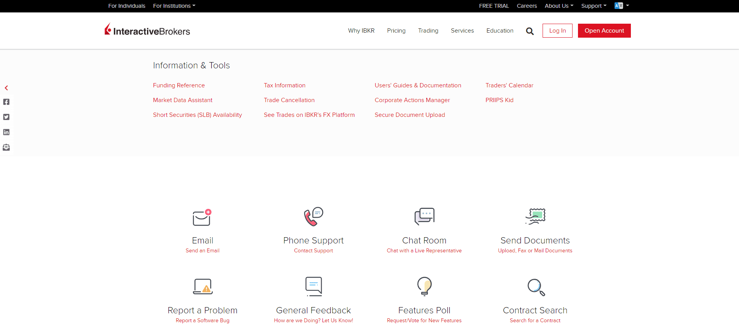Open the Corporate Actions Manager link
Screen dimensions: 739x330
pyautogui.click(x=412, y=100)
